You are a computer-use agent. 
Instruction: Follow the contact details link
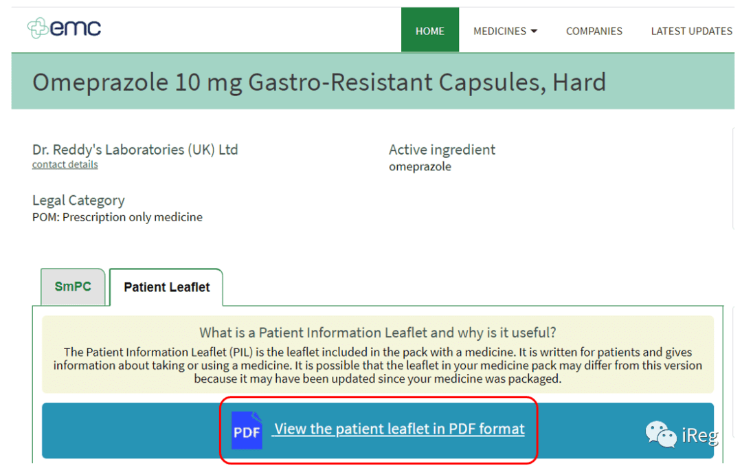point(65,164)
